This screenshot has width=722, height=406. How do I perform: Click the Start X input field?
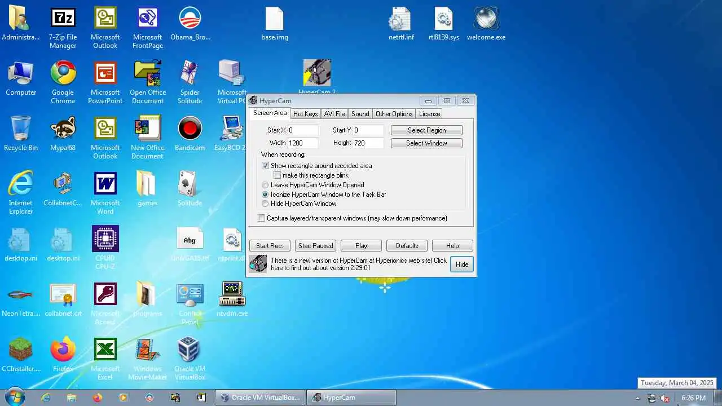303,130
